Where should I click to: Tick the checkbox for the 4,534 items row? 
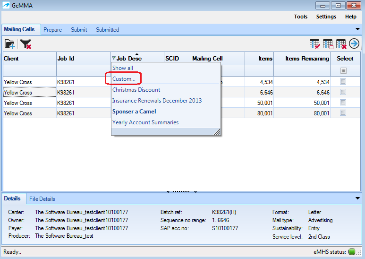[x=343, y=81]
